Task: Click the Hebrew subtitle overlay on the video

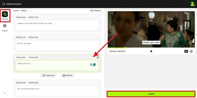Action: click(x=151, y=42)
